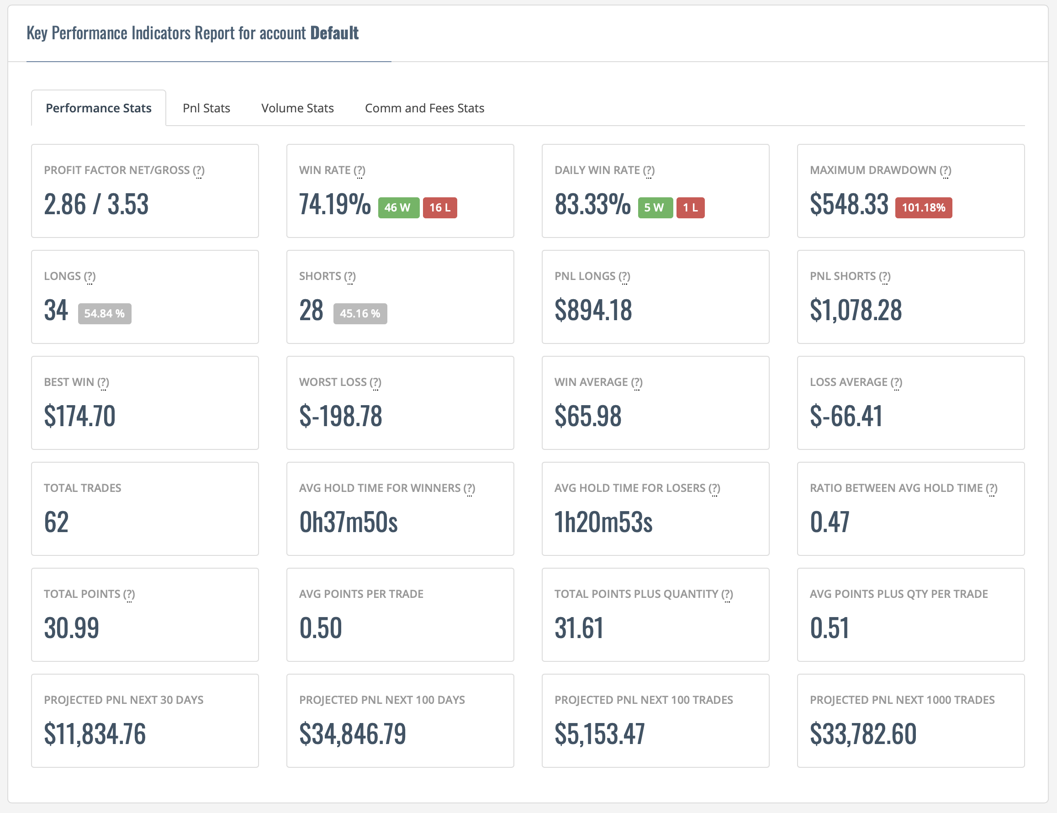
Task: Click the Projected Pnl Next 30 Days card
Action: click(x=145, y=721)
